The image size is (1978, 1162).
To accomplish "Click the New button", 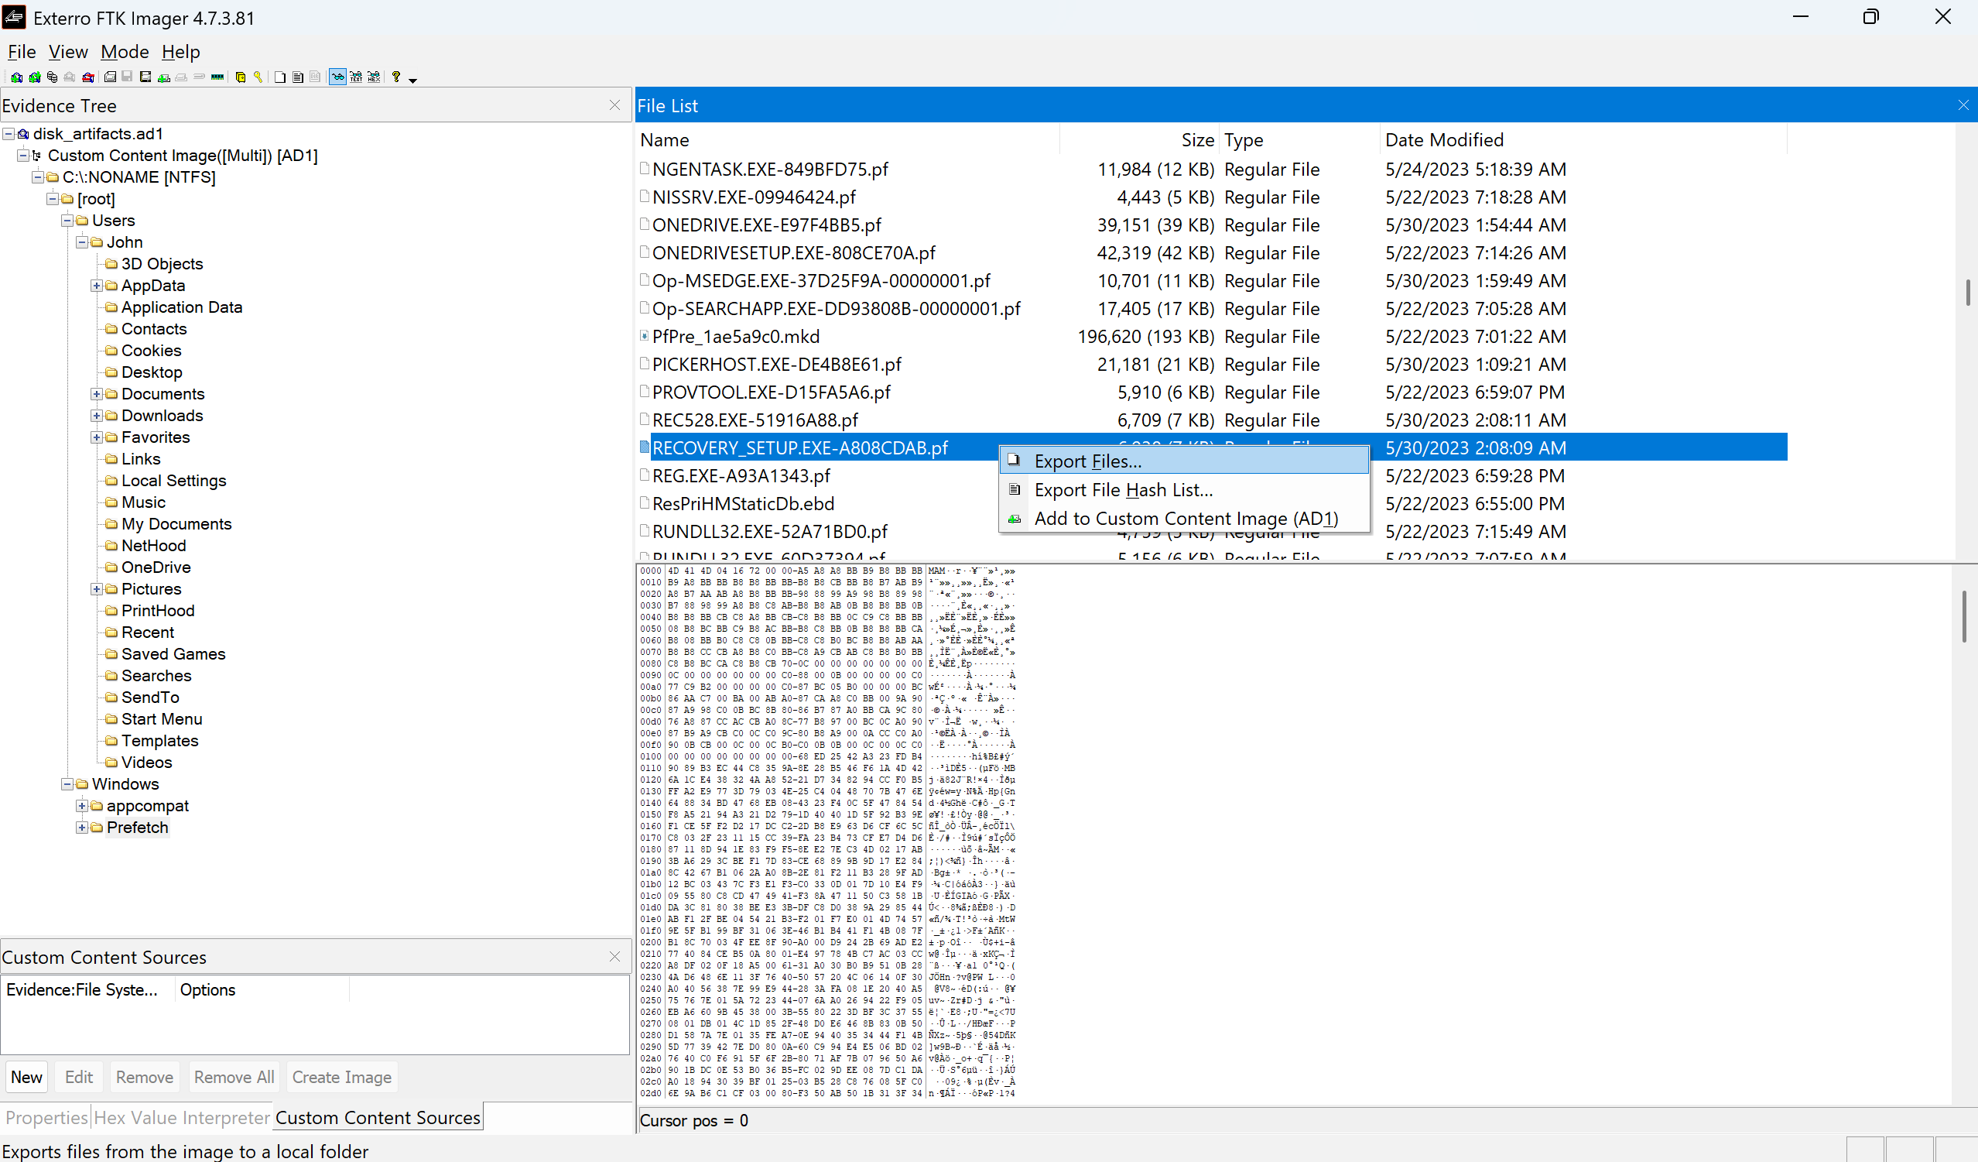I will [26, 1076].
